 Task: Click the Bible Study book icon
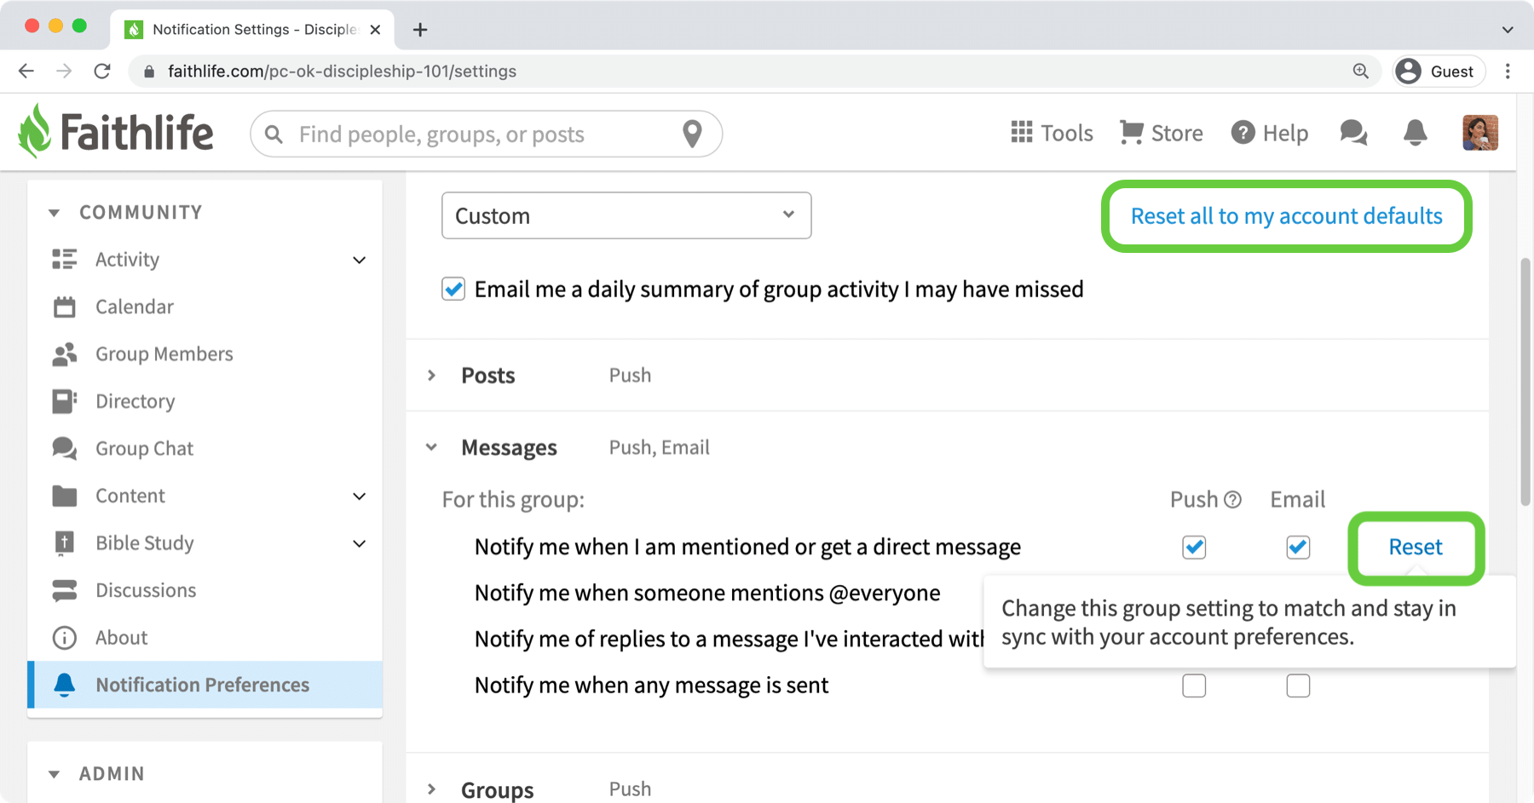pyautogui.click(x=65, y=543)
